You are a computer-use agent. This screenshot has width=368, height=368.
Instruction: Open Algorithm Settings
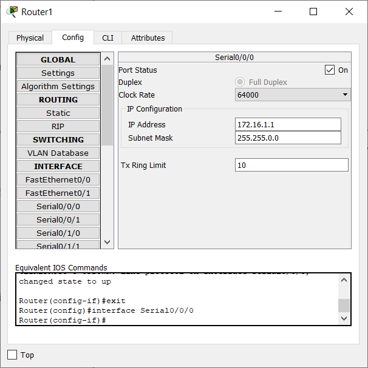pyautogui.click(x=58, y=86)
